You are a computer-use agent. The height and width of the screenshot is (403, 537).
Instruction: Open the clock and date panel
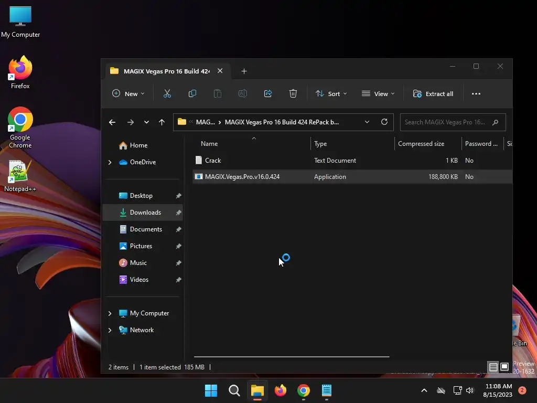tap(498, 390)
